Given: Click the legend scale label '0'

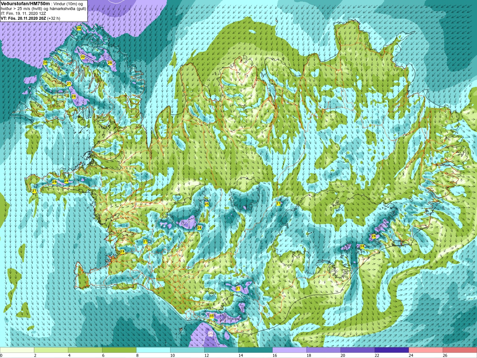Looking at the screenshot, I should (x=1, y=355).
